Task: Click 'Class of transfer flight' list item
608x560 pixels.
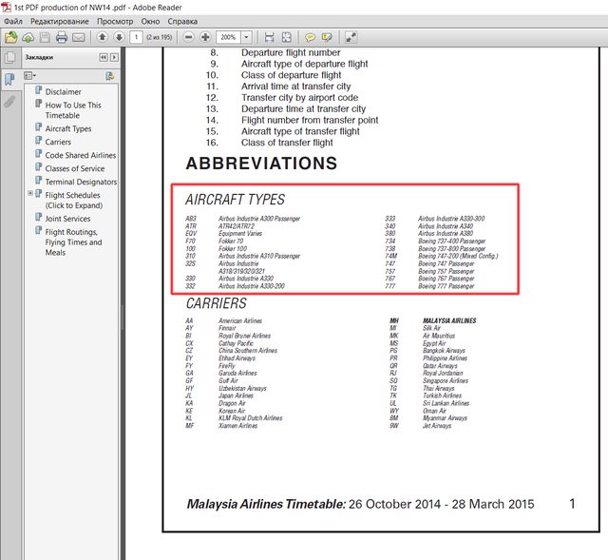Action: click(287, 143)
